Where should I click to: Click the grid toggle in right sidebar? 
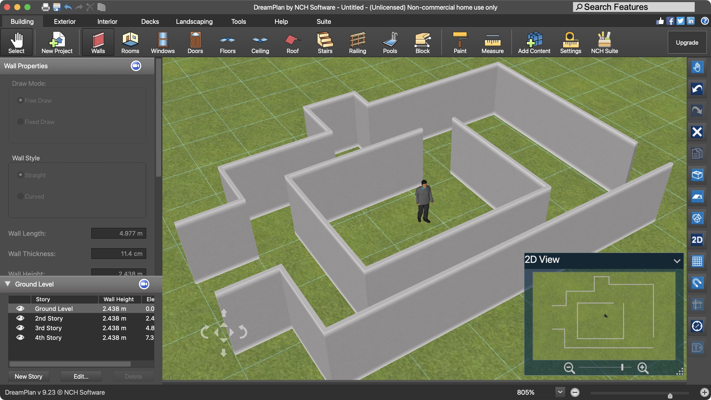coord(697,261)
